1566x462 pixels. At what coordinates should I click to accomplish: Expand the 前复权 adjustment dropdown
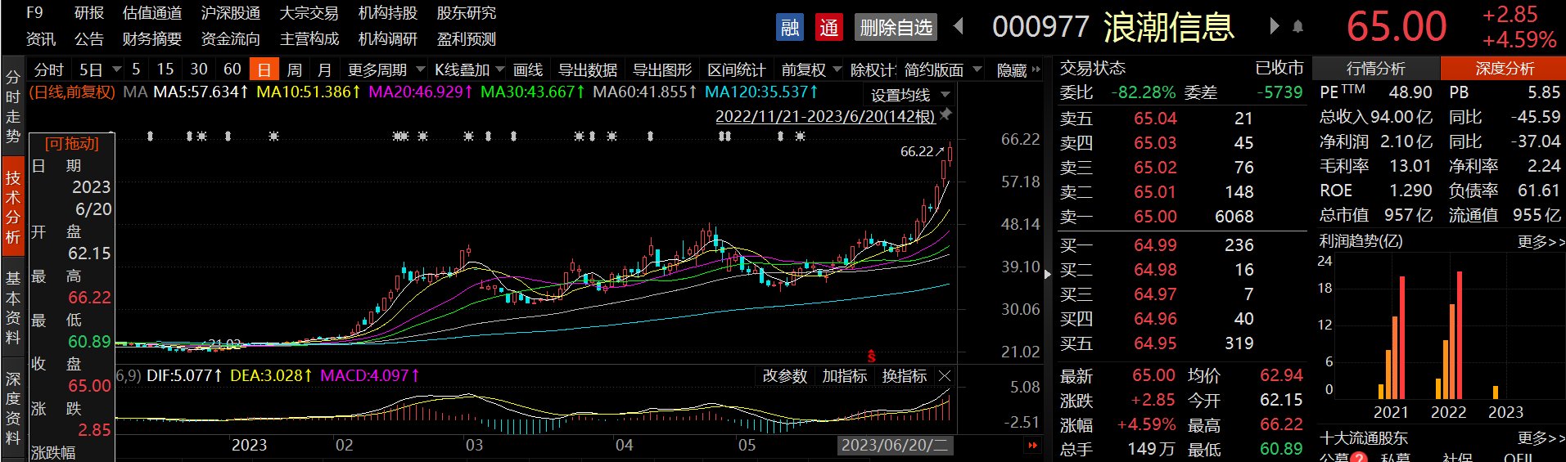(x=837, y=70)
